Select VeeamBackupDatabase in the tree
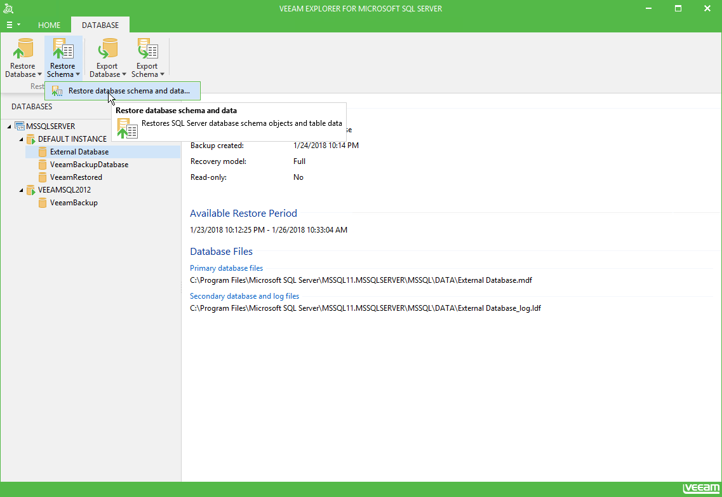The image size is (722, 497). tap(90, 165)
